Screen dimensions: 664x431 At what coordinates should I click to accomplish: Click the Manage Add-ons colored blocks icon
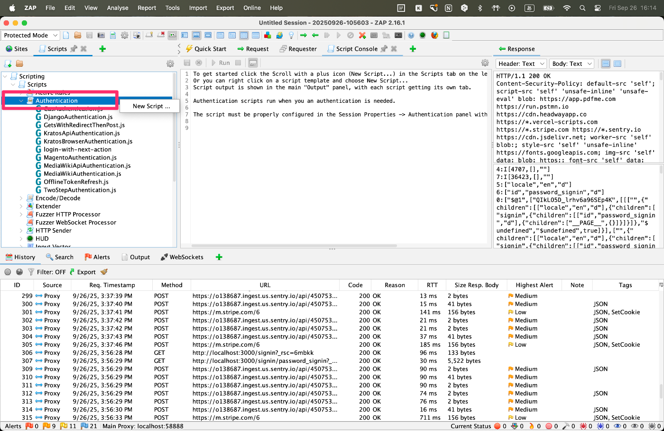tap(268, 36)
